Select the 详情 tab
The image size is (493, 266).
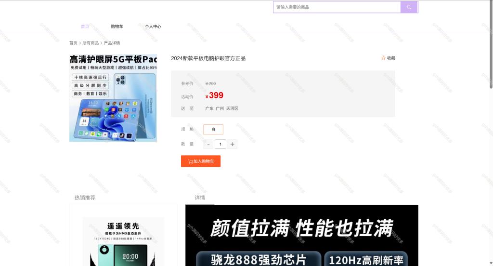tap(200, 198)
